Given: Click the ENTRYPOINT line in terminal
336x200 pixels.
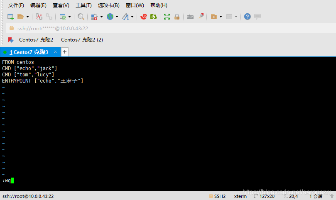Looking at the screenshot, I should 43,81.
